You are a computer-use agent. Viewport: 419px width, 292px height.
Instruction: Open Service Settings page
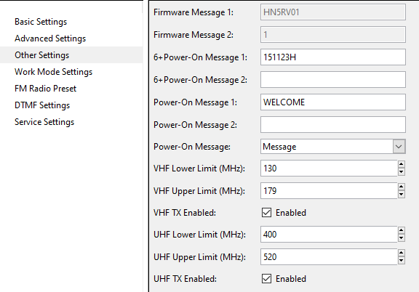(44, 122)
